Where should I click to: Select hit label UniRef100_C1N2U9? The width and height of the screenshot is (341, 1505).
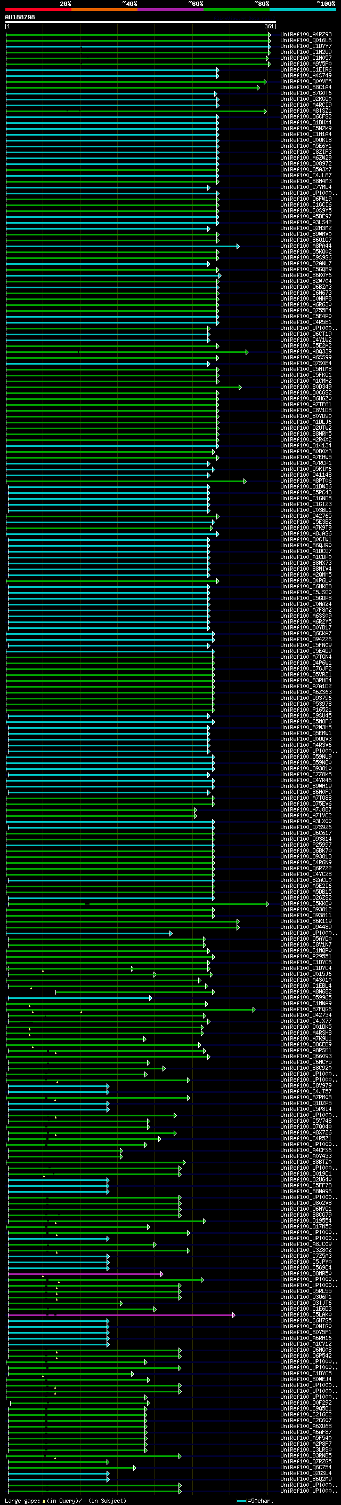pyautogui.click(x=306, y=52)
